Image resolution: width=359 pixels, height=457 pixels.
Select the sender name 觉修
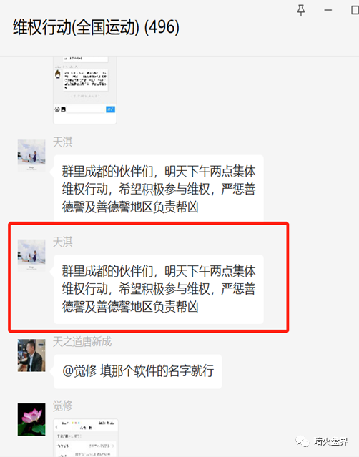click(x=63, y=406)
